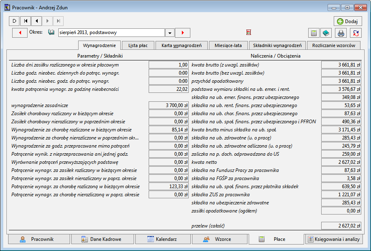The height and width of the screenshot is (251, 371).
Task: Click the Potrącenie za chorobę rozliczoną field 123,33 zł
Action: point(169,187)
